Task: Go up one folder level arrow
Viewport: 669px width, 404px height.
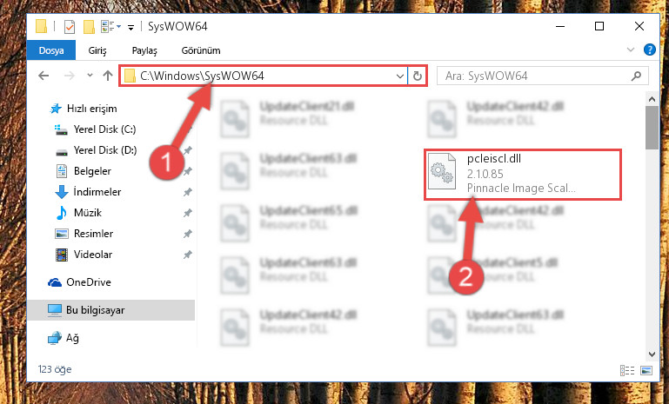Action: click(108, 76)
